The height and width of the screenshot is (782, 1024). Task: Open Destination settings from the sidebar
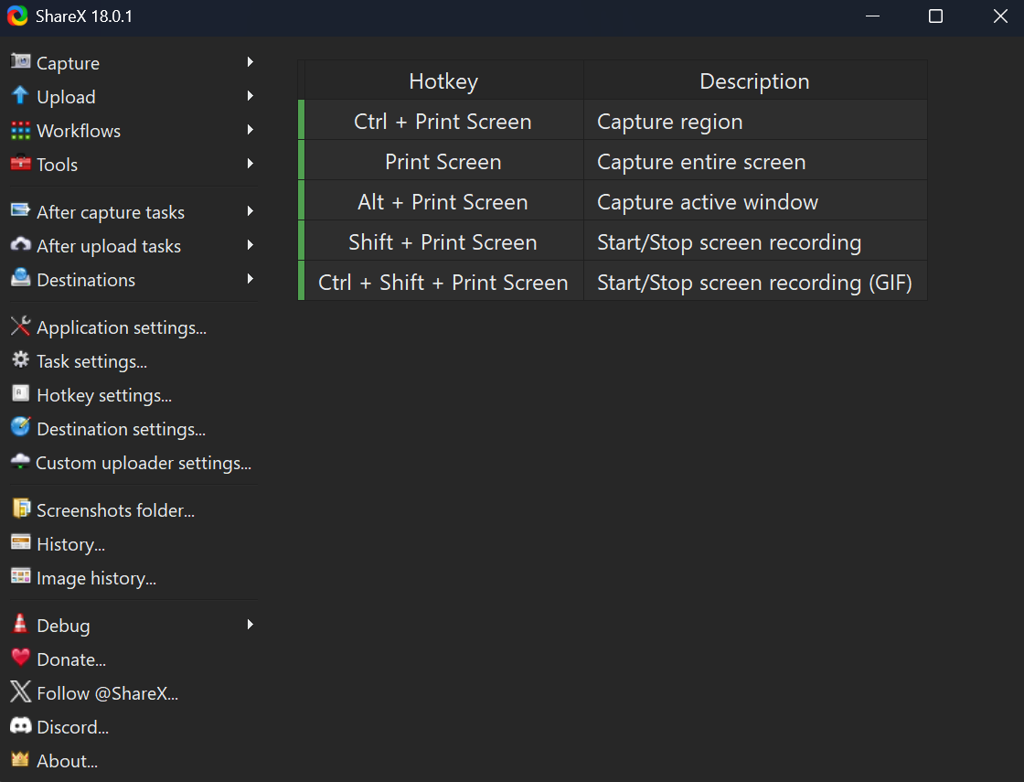pos(121,429)
